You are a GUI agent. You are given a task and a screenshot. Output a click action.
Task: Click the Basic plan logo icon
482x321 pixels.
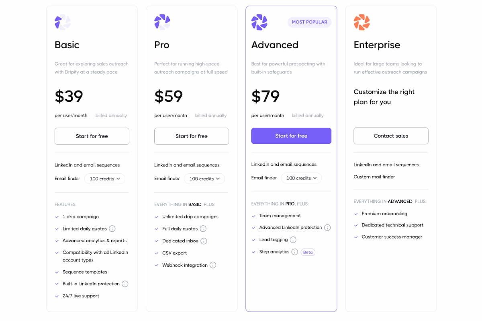(63, 22)
